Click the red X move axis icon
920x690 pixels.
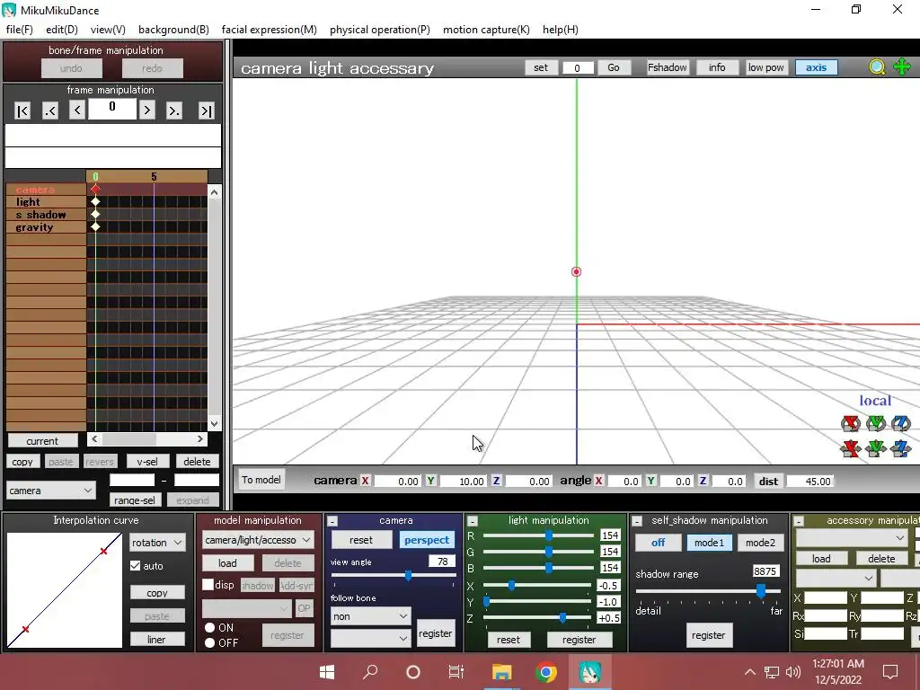[x=850, y=449]
